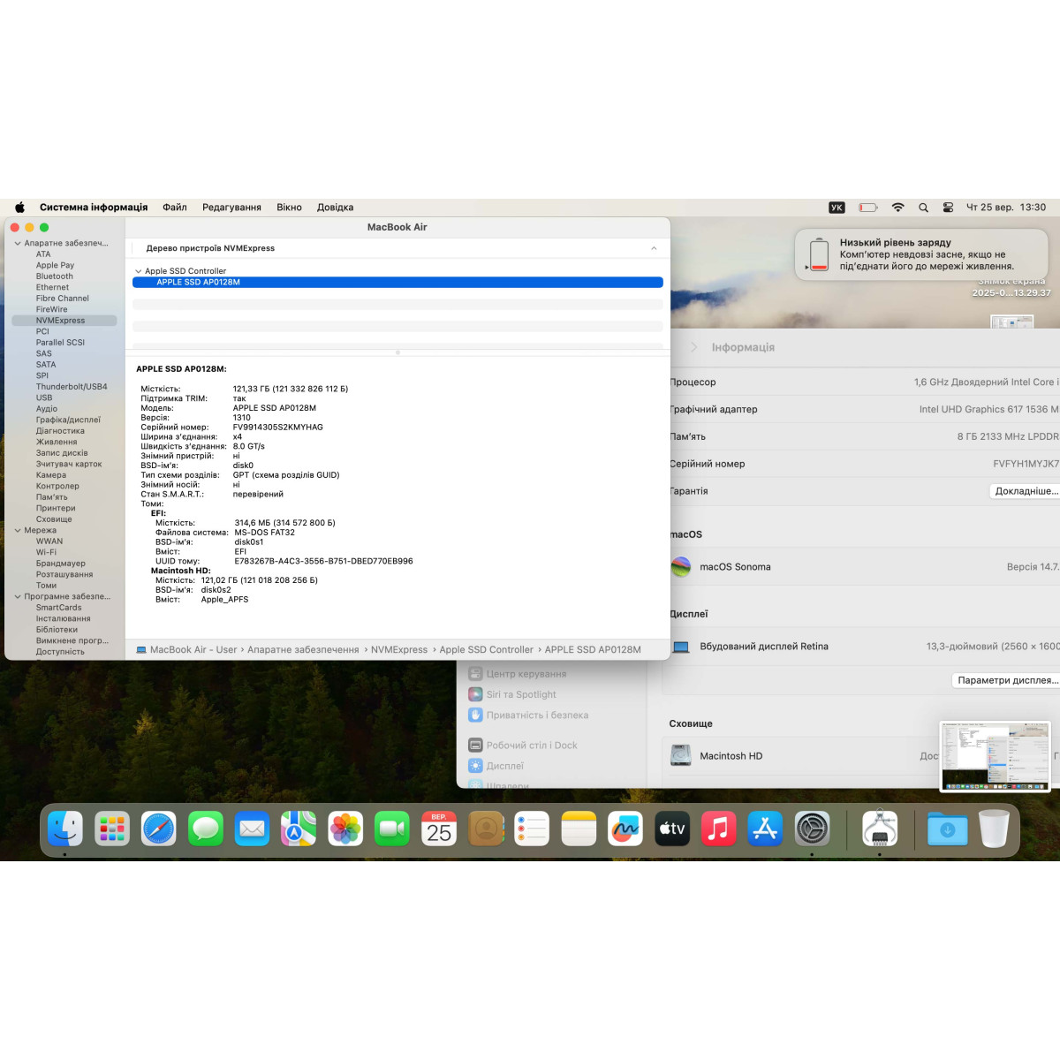Image resolution: width=1060 pixels, height=1060 pixels.
Task: Collapse the Апаратне забезпечення sidebar section
Action: coord(18,243)
